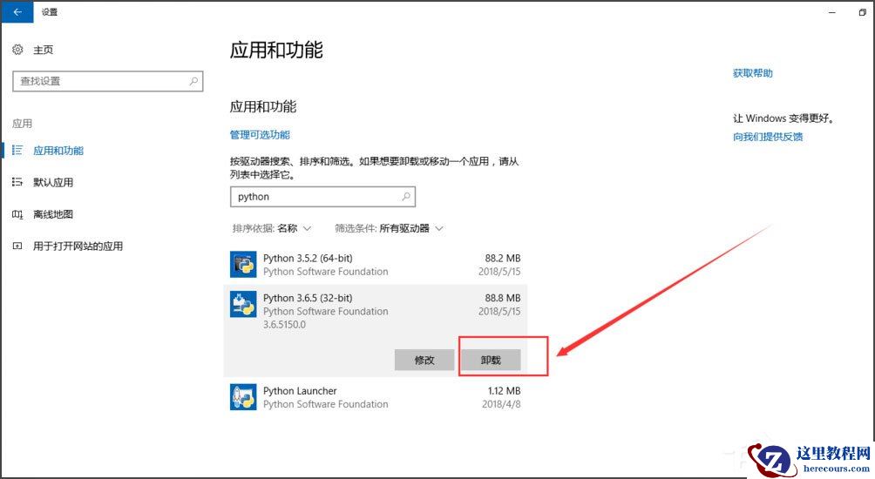Select the Python 3.5.2 (64-bit) list entry
This screenshot has width=875, height=479.
(375, 264)
